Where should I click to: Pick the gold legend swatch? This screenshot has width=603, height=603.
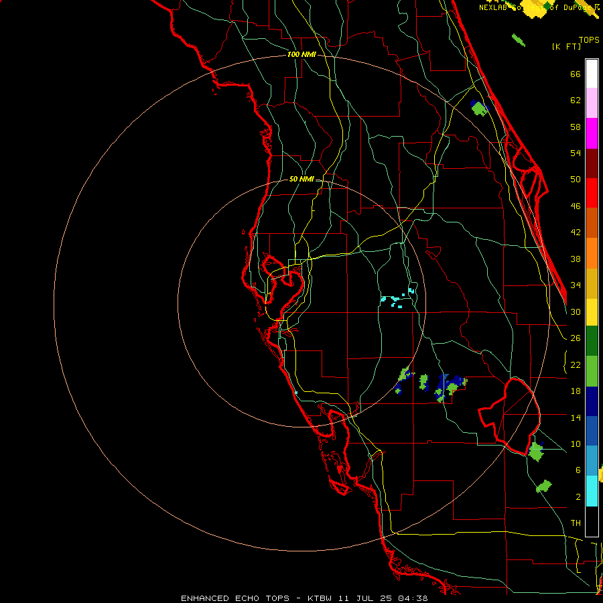[592, 283]
